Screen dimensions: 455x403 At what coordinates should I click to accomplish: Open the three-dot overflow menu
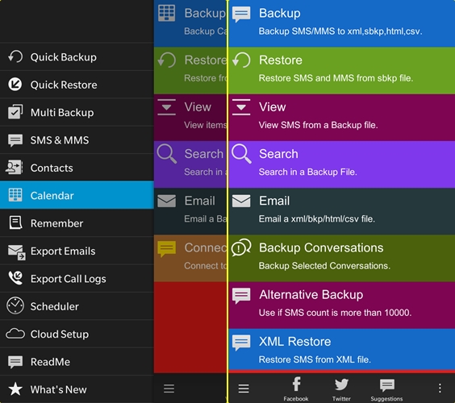(x=440, y=388)
